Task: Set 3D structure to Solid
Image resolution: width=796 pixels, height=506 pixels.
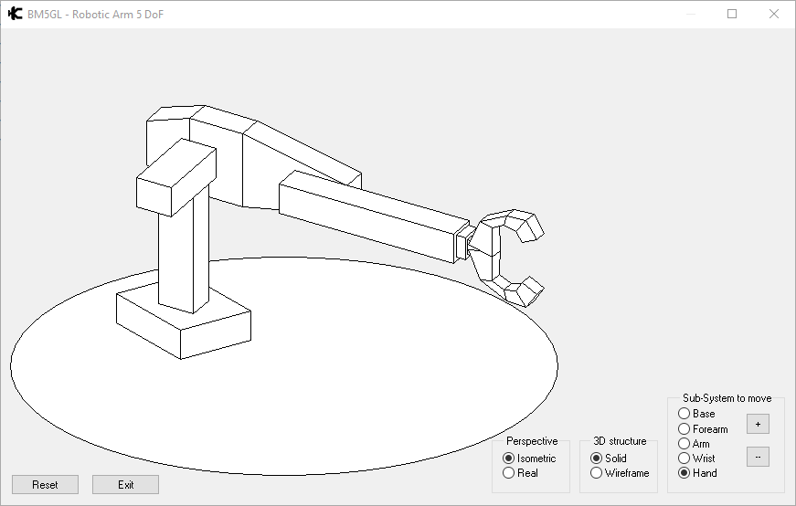Action: (x=609, y=459)
